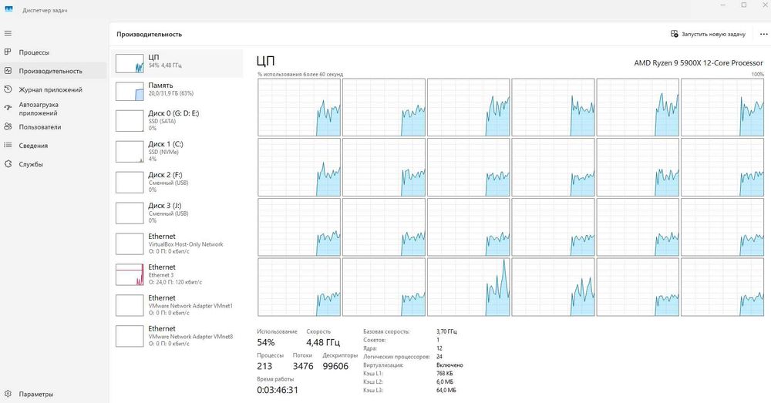Toggle the hamburger navigation menu icon
The height and width of the screenshot is (403, 771).
point(8,33)
